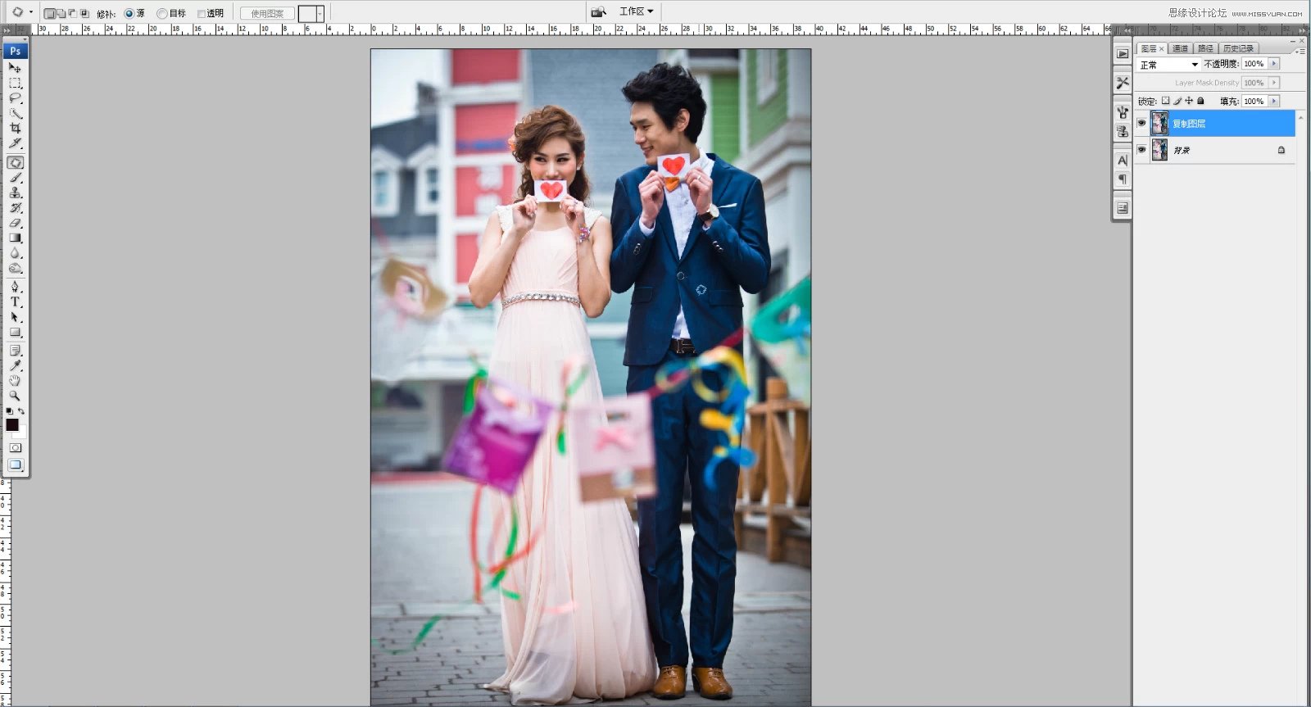Open the 不透明度 opacity slider arrow
Screen dimensions: 1311x707
pyautogui.click(x=1274, y=64)
